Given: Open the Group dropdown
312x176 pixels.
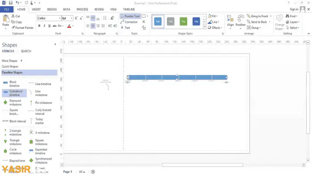Looking at the screenshot, I should tap(254, 28).
